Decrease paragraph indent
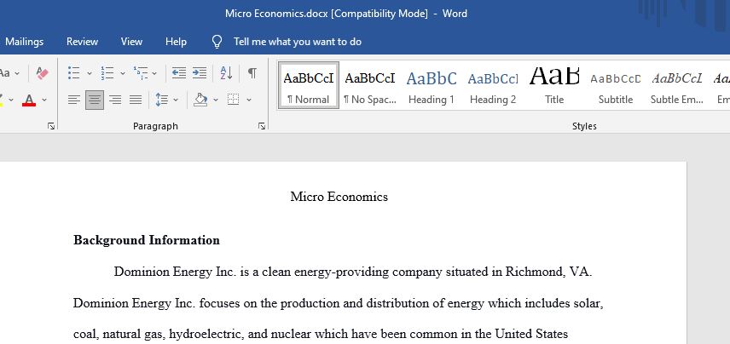 pyautogui.click(x=179, y=73)
